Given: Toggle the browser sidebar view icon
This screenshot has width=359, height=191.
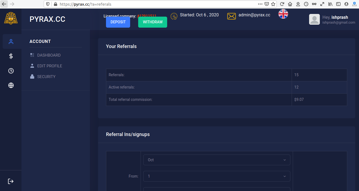Looking at the screenshot, I should coord(338,4).
